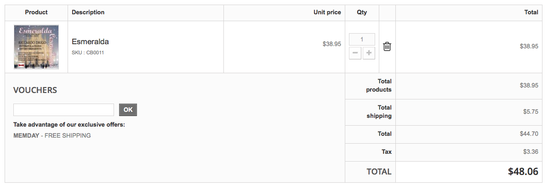
Task: Click the Qty column header
Action: coord(362,12)
